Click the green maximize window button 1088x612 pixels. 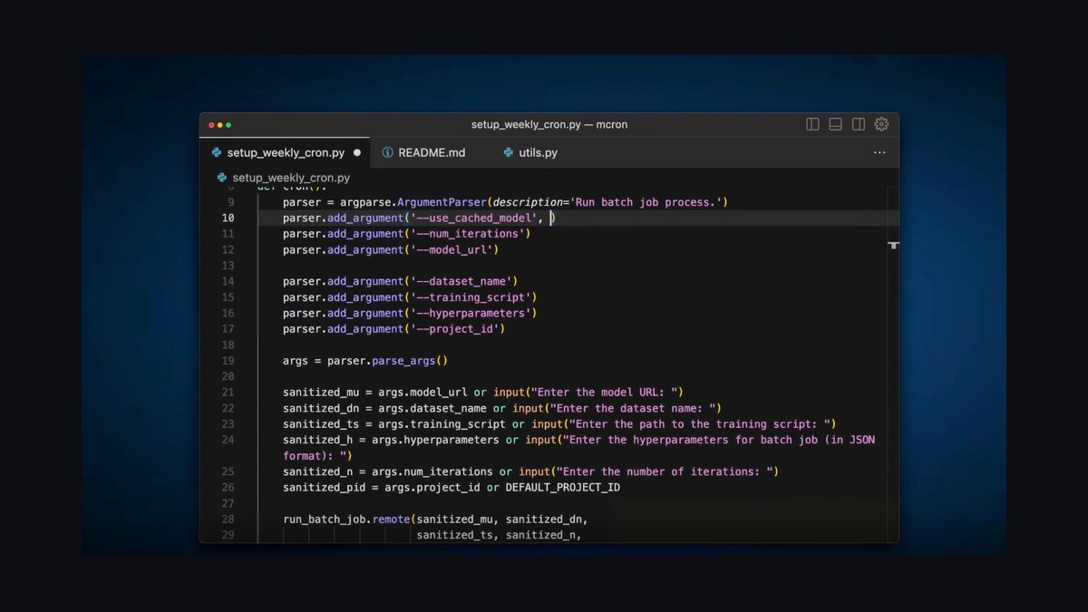click(228, 125)
